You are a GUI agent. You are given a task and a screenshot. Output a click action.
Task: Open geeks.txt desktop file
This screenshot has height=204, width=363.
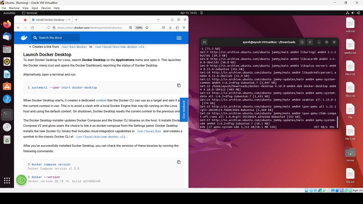[x=350, y=47]
